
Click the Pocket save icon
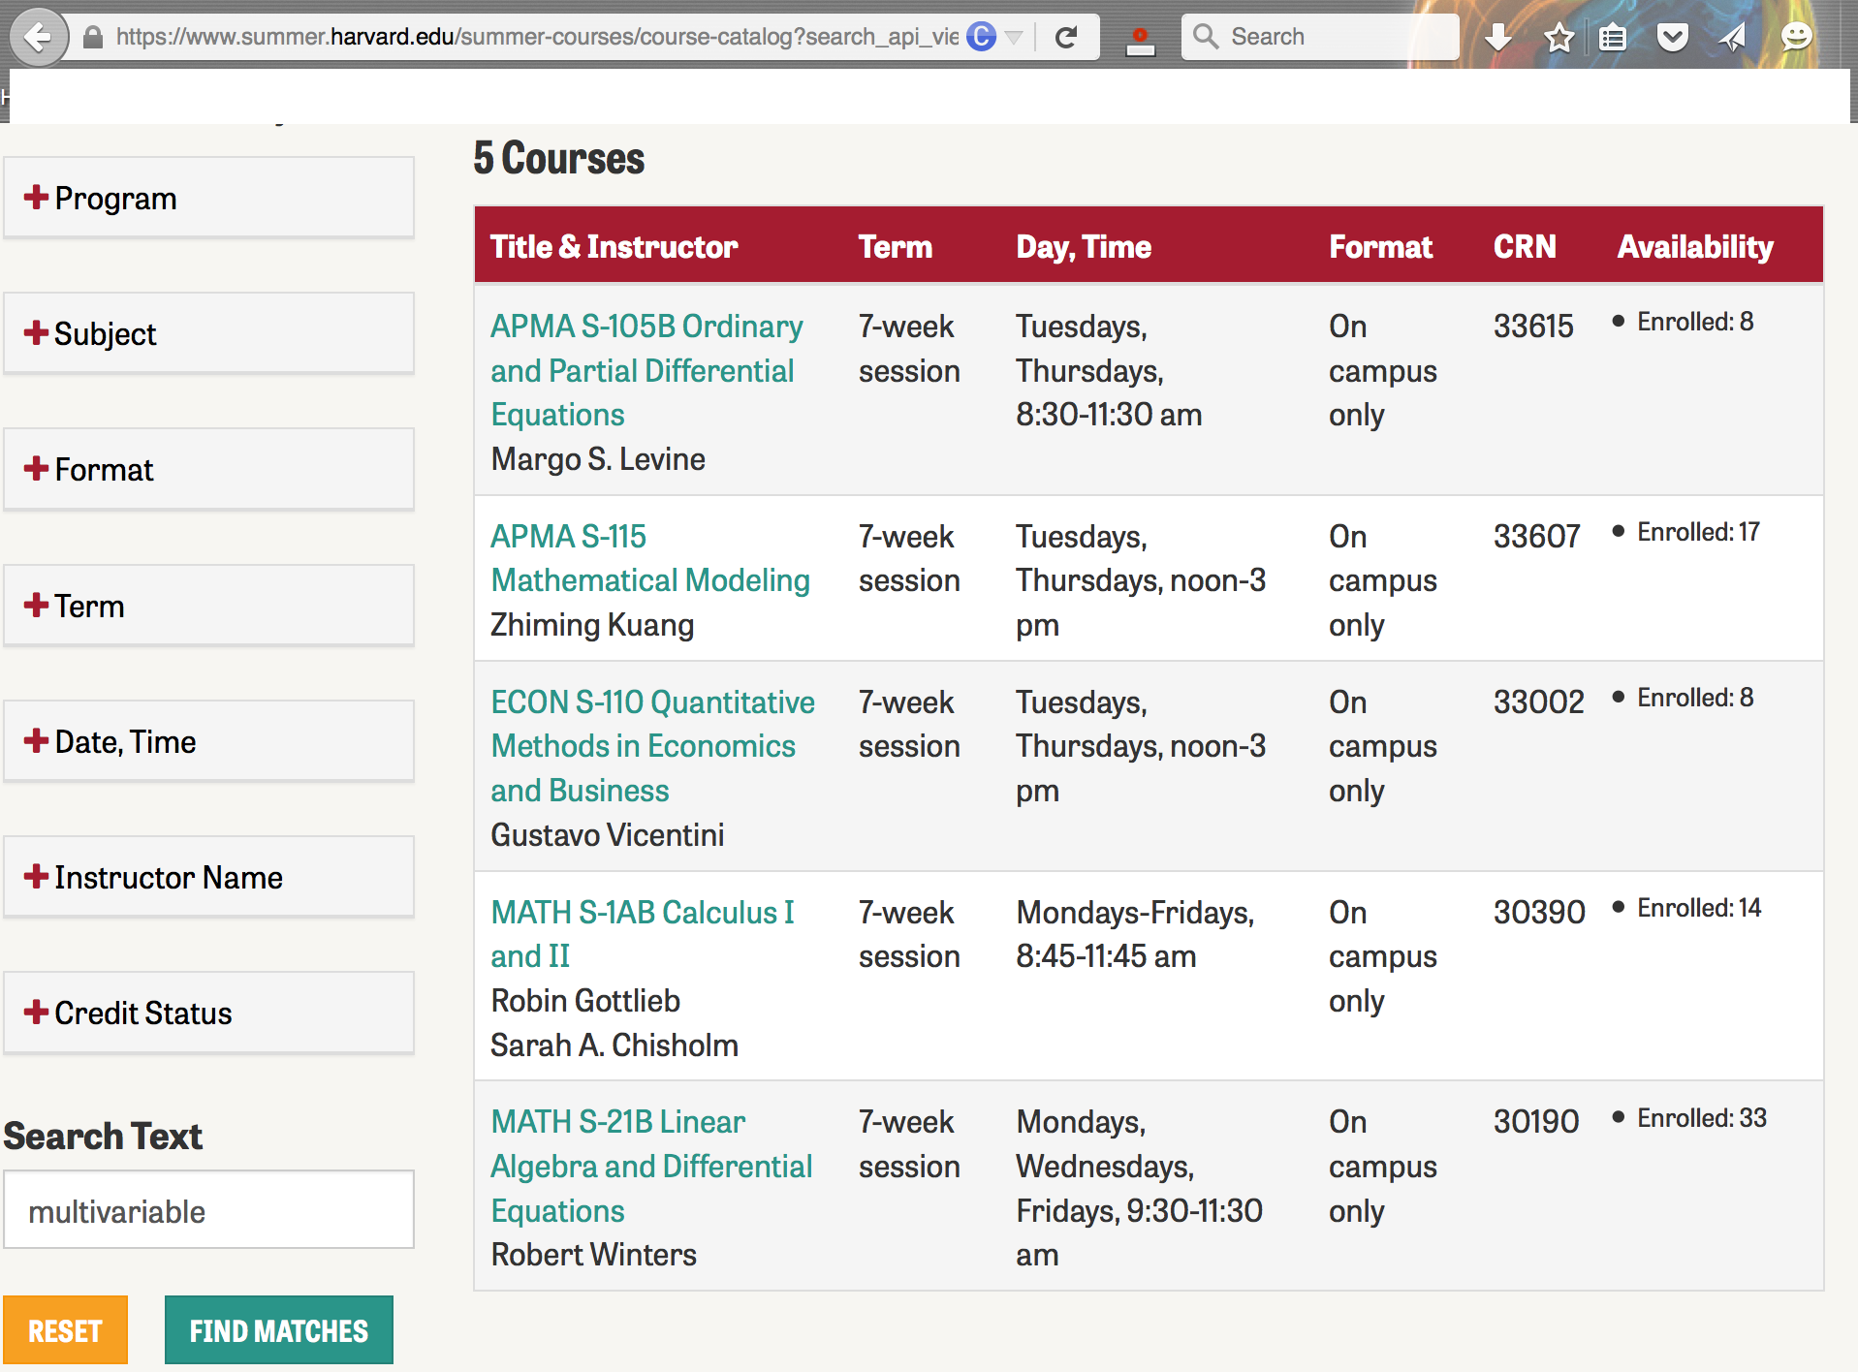point(1672,38)
